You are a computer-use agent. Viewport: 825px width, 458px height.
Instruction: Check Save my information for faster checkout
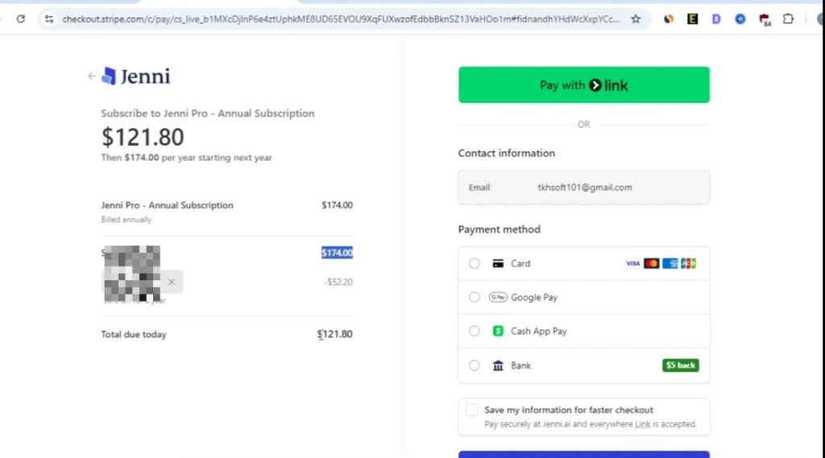pos(472,410)
